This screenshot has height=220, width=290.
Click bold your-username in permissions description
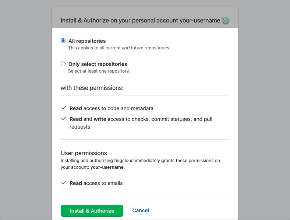pos(107,167)
